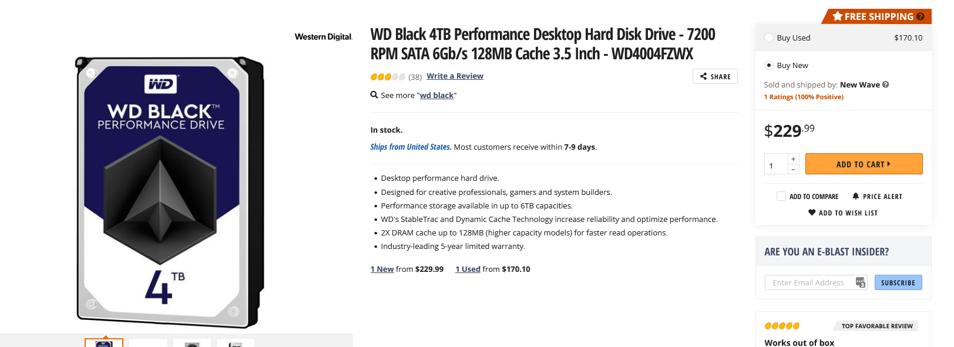
Task: Click the Share button icon
Action: (x=703, y=76)
